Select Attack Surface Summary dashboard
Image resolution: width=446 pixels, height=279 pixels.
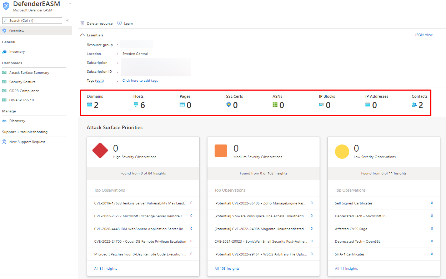pyautogui.click(x=29, y=73)
